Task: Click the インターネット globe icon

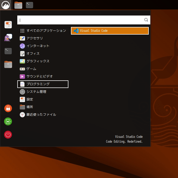Action: (x=22, y=46)
